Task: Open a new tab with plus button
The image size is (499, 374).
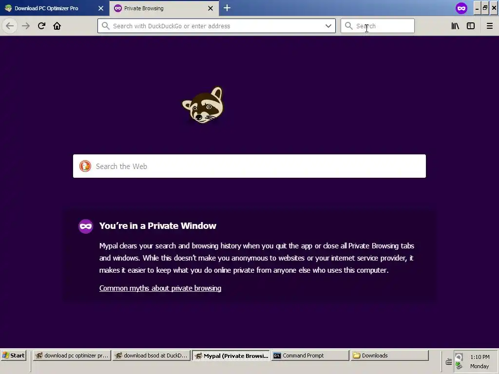Action: click(x=227, y=8)
